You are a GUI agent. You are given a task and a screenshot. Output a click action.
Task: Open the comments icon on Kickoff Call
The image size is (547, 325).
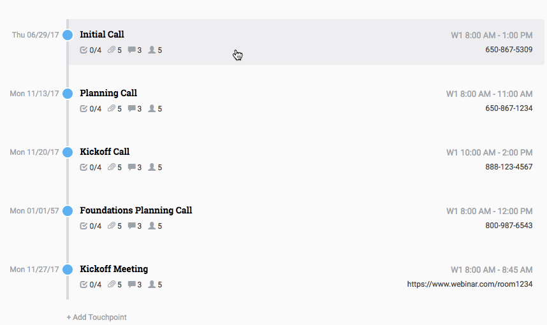click(132, 168)
